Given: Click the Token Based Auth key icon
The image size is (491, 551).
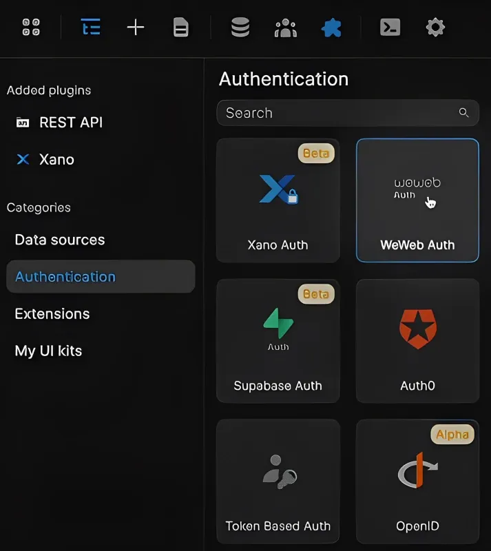Looking at the screenshot, I should [x=280, y=472].
